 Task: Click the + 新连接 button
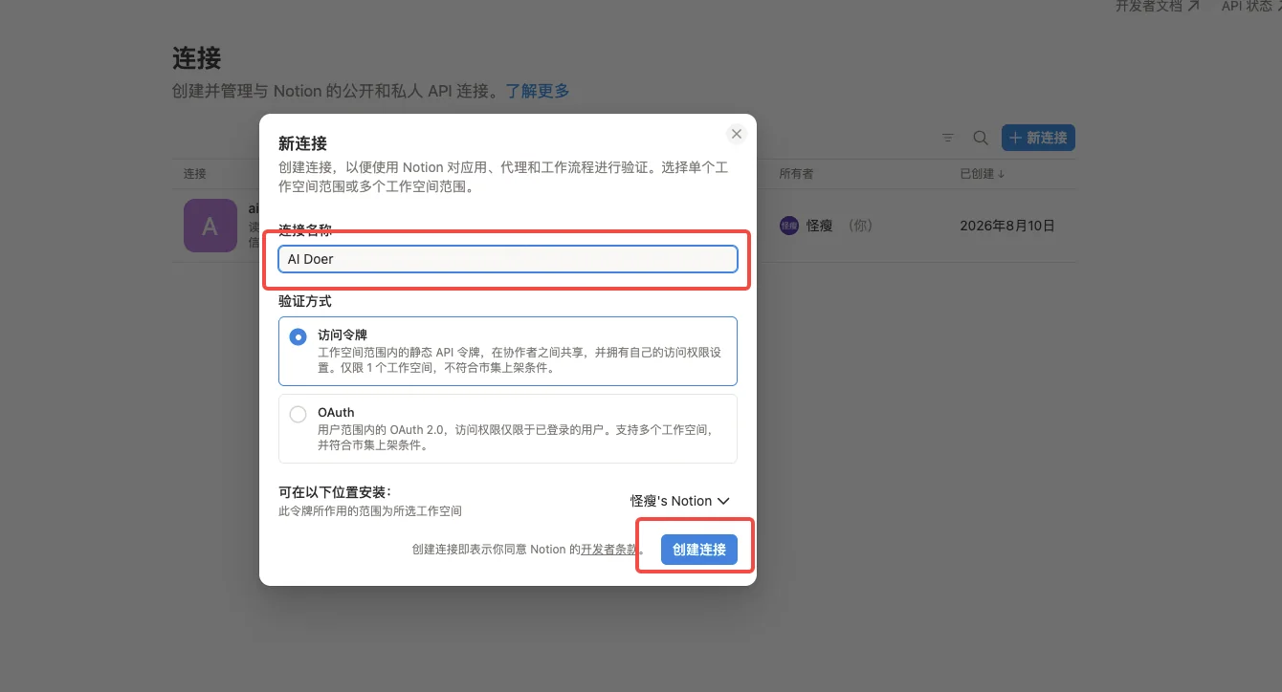[x=1039, y=138]
